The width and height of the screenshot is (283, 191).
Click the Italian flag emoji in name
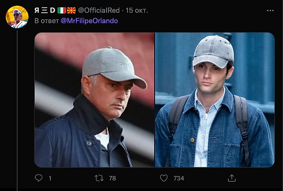pyautogui.click(x=62, y=10)
